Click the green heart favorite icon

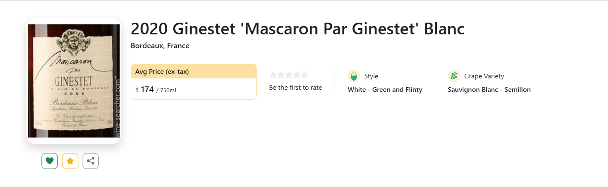click(x=49, y=161)
